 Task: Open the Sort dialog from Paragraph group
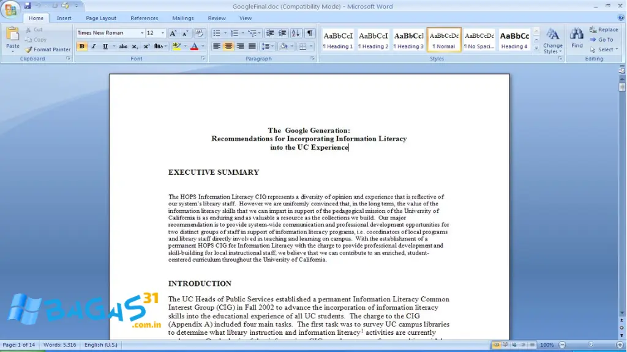point(295,33)
